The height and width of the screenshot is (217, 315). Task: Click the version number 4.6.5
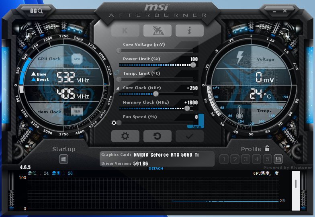tap(25, 167)
